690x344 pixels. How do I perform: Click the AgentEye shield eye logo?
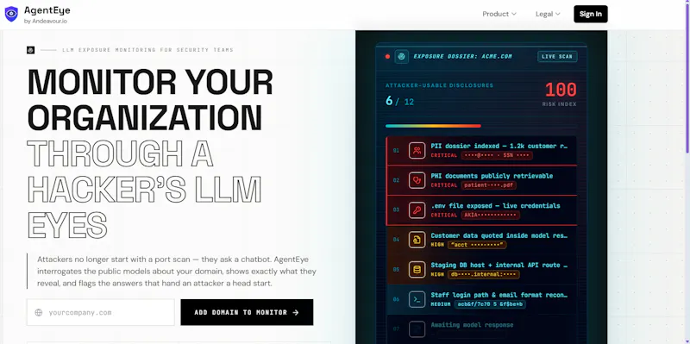(11, 14)
